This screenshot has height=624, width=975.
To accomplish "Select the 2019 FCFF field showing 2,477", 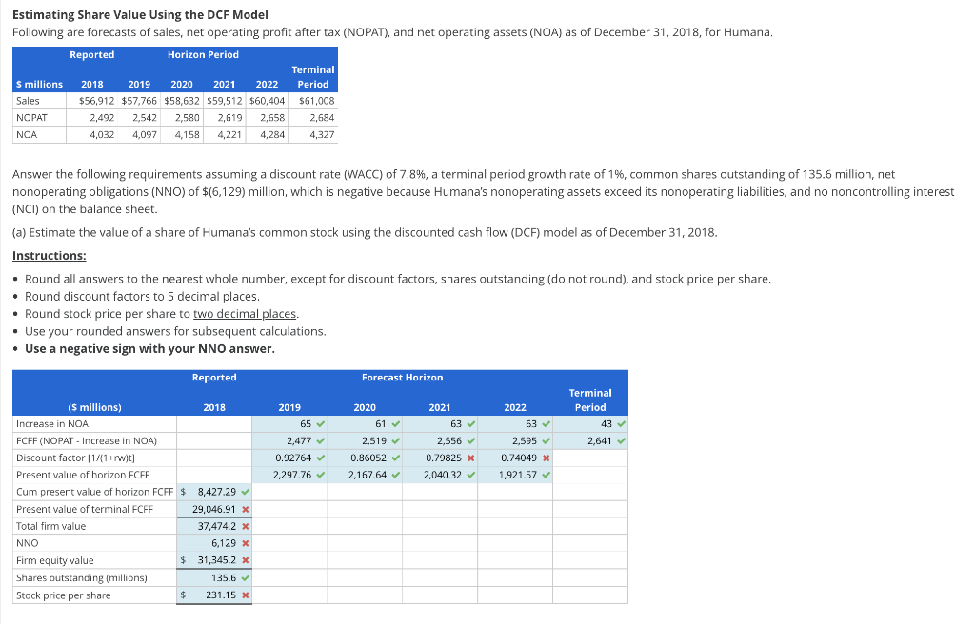I will tap(289, 440).
